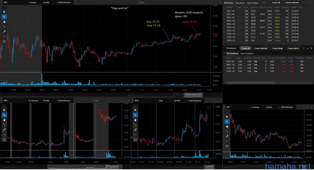Select HOG-US row in Positions table
This screenshot has width=314, height=170.
[268, 68]
